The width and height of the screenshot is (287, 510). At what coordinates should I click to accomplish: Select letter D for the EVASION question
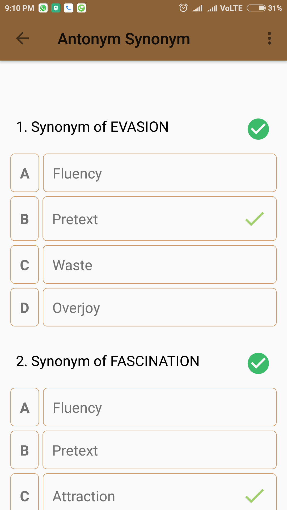pos(25,307)
